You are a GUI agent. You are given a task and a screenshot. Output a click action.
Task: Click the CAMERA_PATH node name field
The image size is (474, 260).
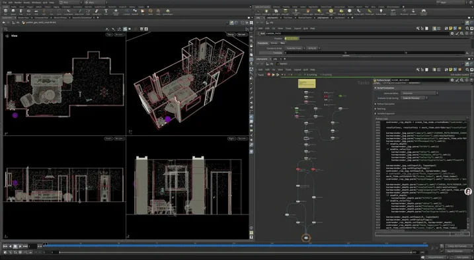pos(357,34)
